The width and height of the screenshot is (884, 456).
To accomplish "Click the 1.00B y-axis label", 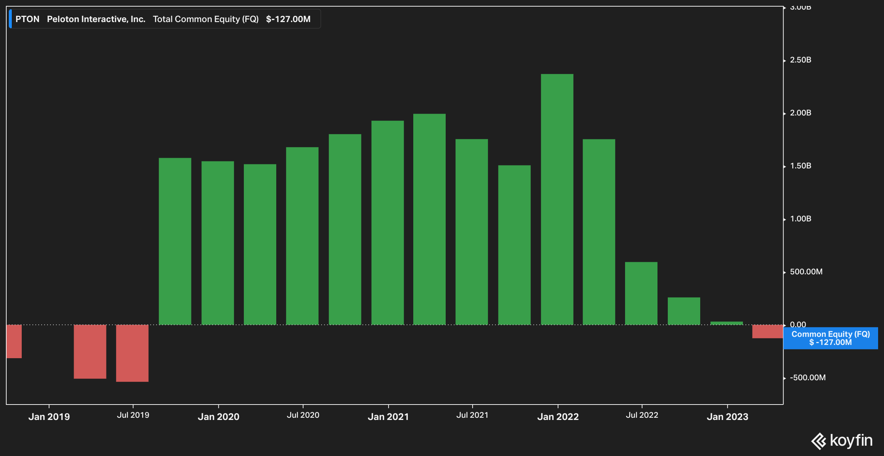I will point(800,219).
